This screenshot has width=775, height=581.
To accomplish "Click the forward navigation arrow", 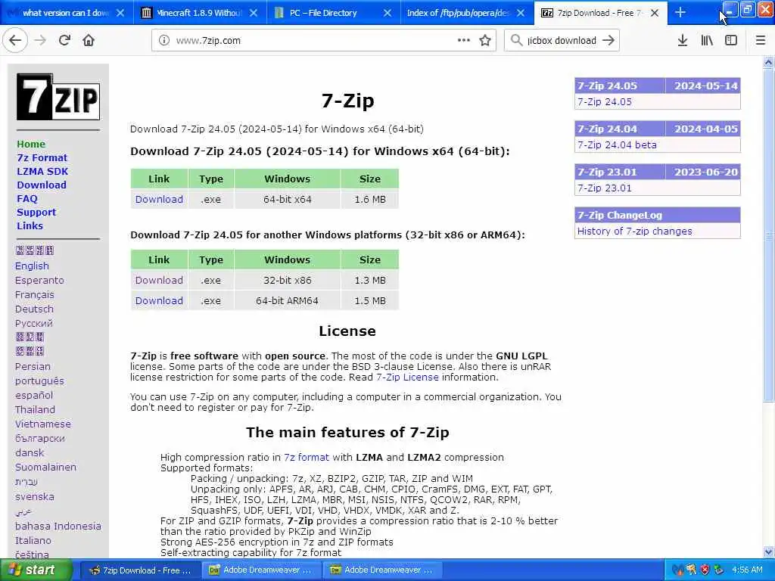I will click(41, 41).
